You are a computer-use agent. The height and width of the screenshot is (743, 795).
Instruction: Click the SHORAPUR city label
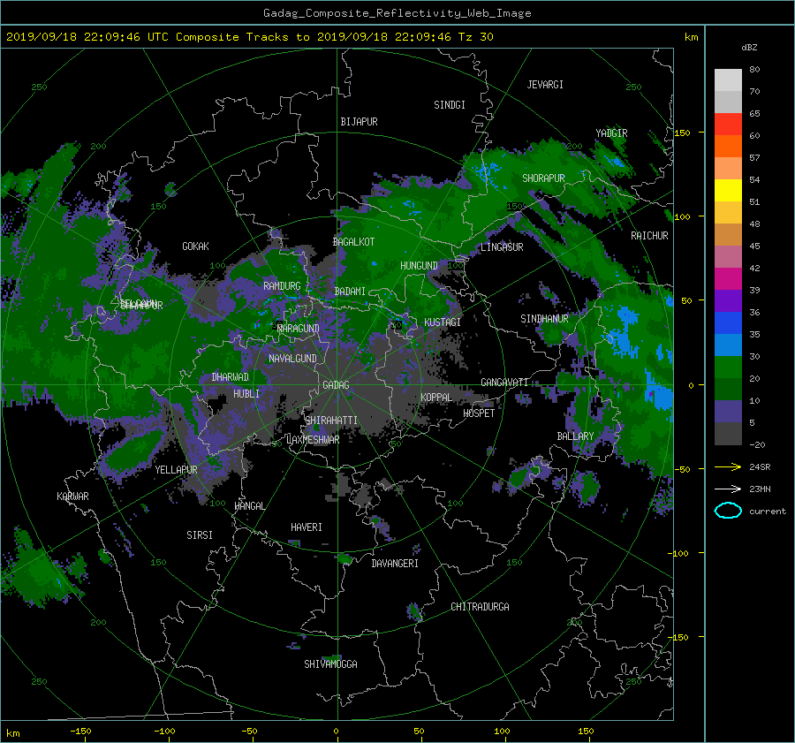(543, 178)
